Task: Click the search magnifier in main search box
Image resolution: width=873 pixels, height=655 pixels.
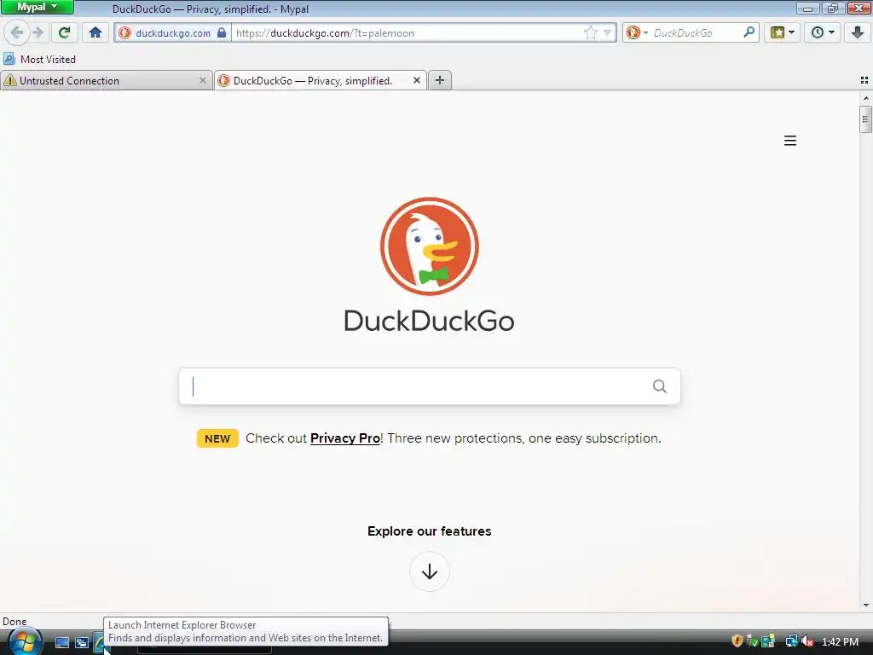Action: click(x=659, y=386)
